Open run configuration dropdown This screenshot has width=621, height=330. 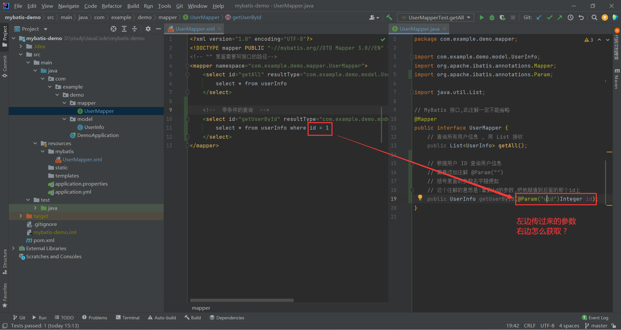[x=436, y=17]
